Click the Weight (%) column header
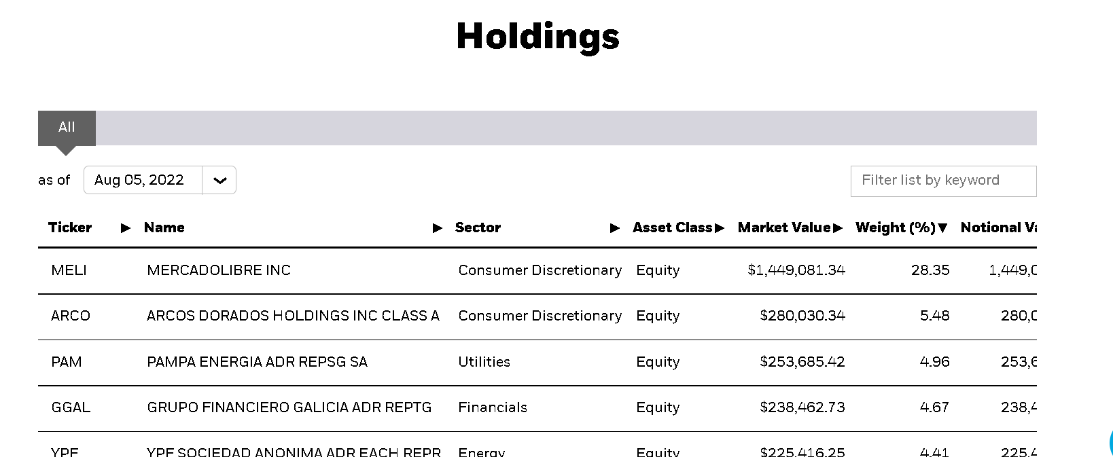This screenshot has height=457, width=1113. pyautogui.click(x=895, y=228)
